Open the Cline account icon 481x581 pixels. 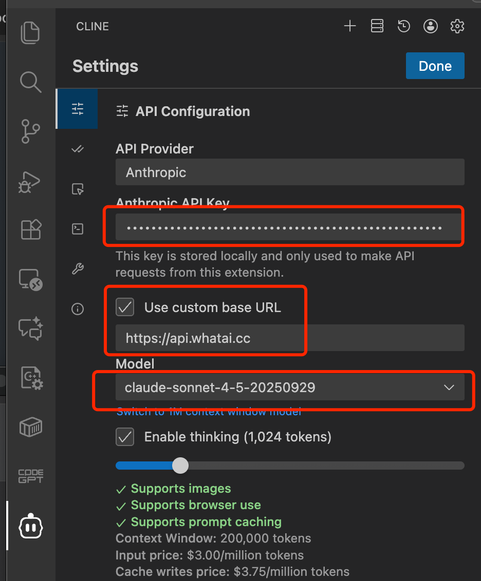coord(431,26)
